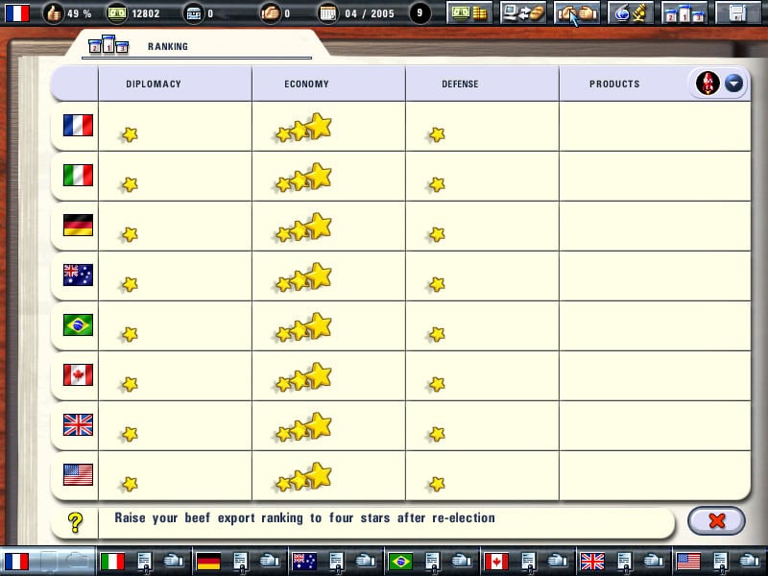Open the document icon next to Italy flag

tap(144, 562)
